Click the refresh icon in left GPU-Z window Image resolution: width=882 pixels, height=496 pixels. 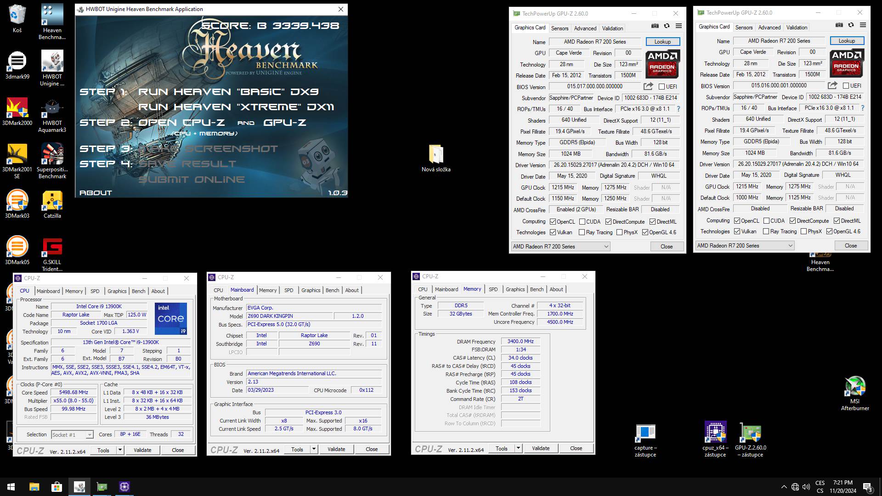click(x=667, y=26)
